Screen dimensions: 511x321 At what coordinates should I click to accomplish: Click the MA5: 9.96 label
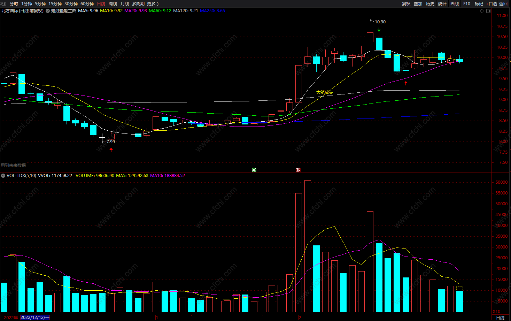point(88,11)
